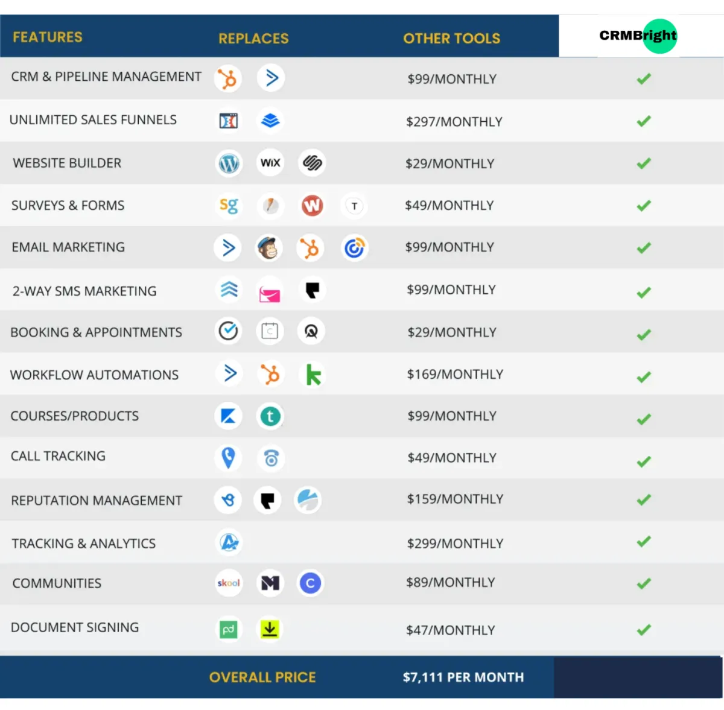Viewport: 724px width, 710px height.
Task: Click the OTHER TOOLS column header
Action: (x=452, y=39)
